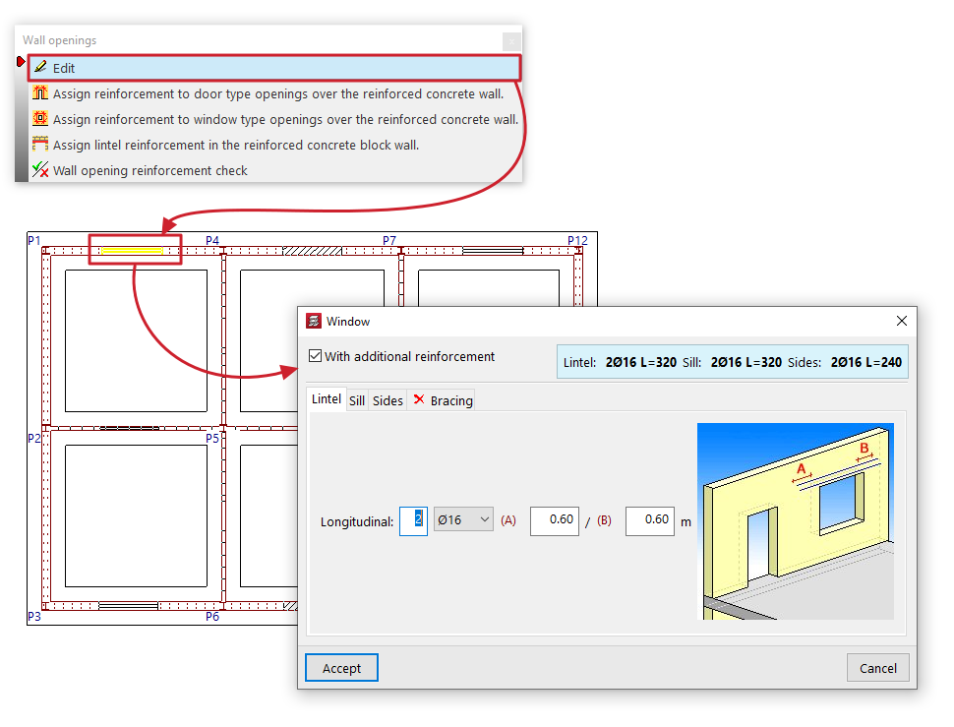
Task: Click the wall lintel illustration image
Action: pyautogui.click(x=796, y=521)
